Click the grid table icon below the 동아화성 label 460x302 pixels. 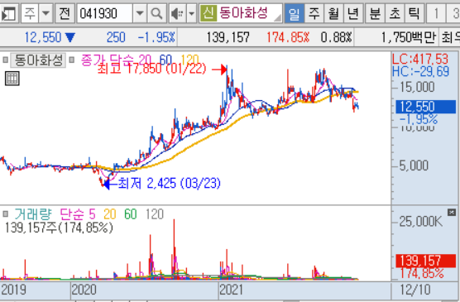[12, 79]
